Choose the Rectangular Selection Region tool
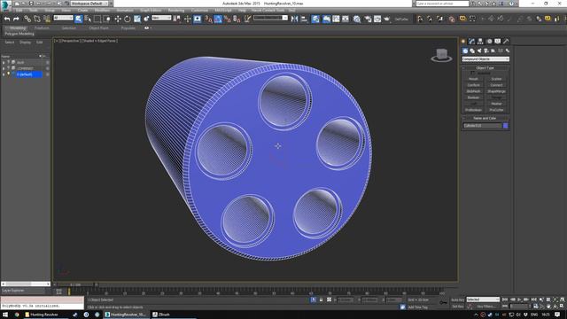 click(97, 19)
